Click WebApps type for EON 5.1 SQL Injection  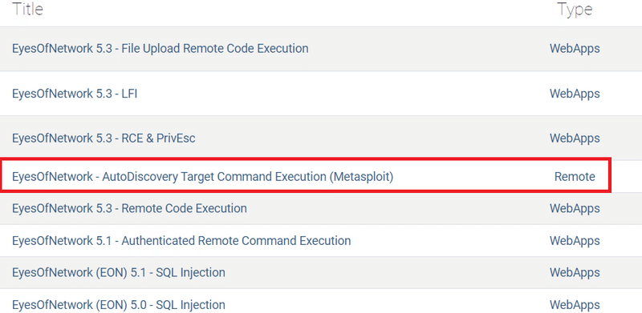pos(575,272)
